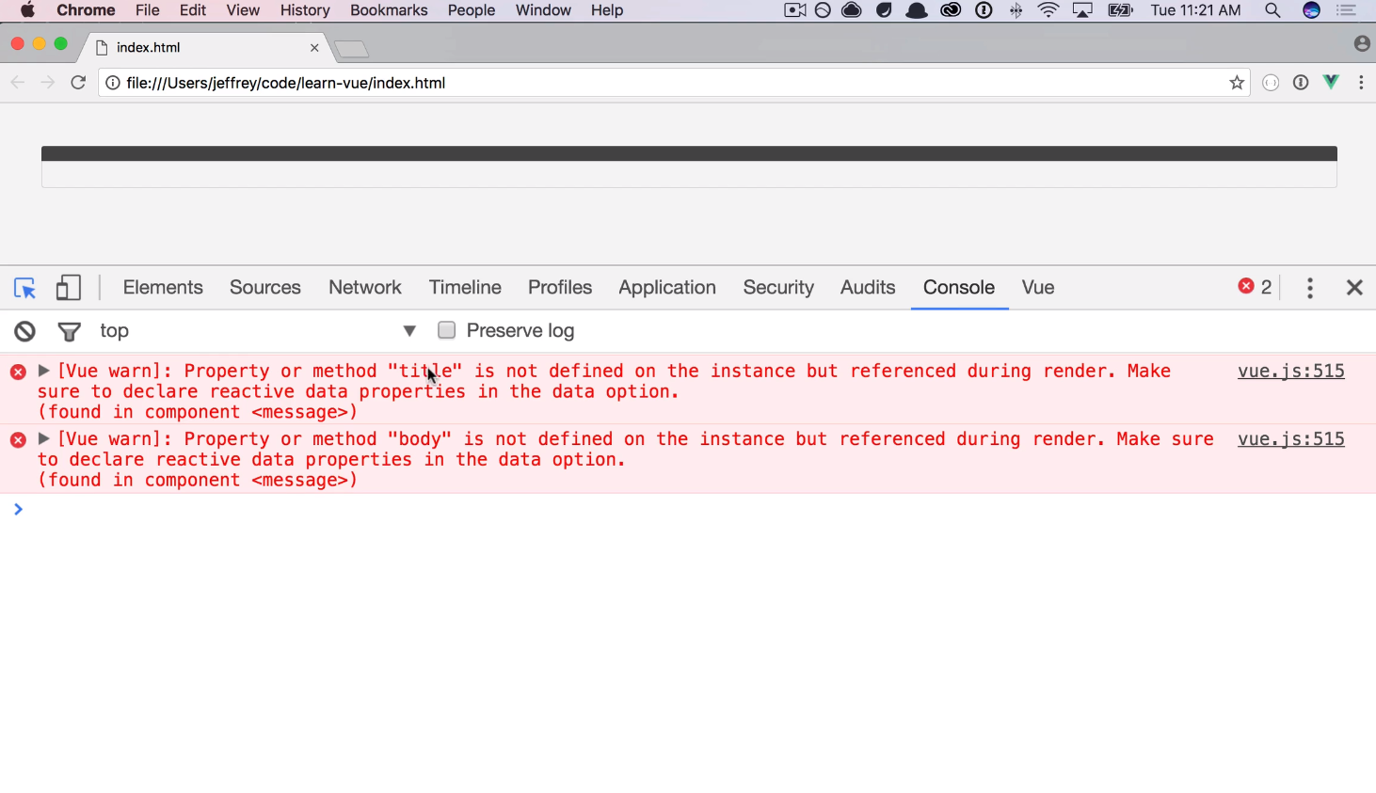Viewport: 1376px width, 793px height.
Task: Click the dark message header bar on page
Action: (689, 153)
